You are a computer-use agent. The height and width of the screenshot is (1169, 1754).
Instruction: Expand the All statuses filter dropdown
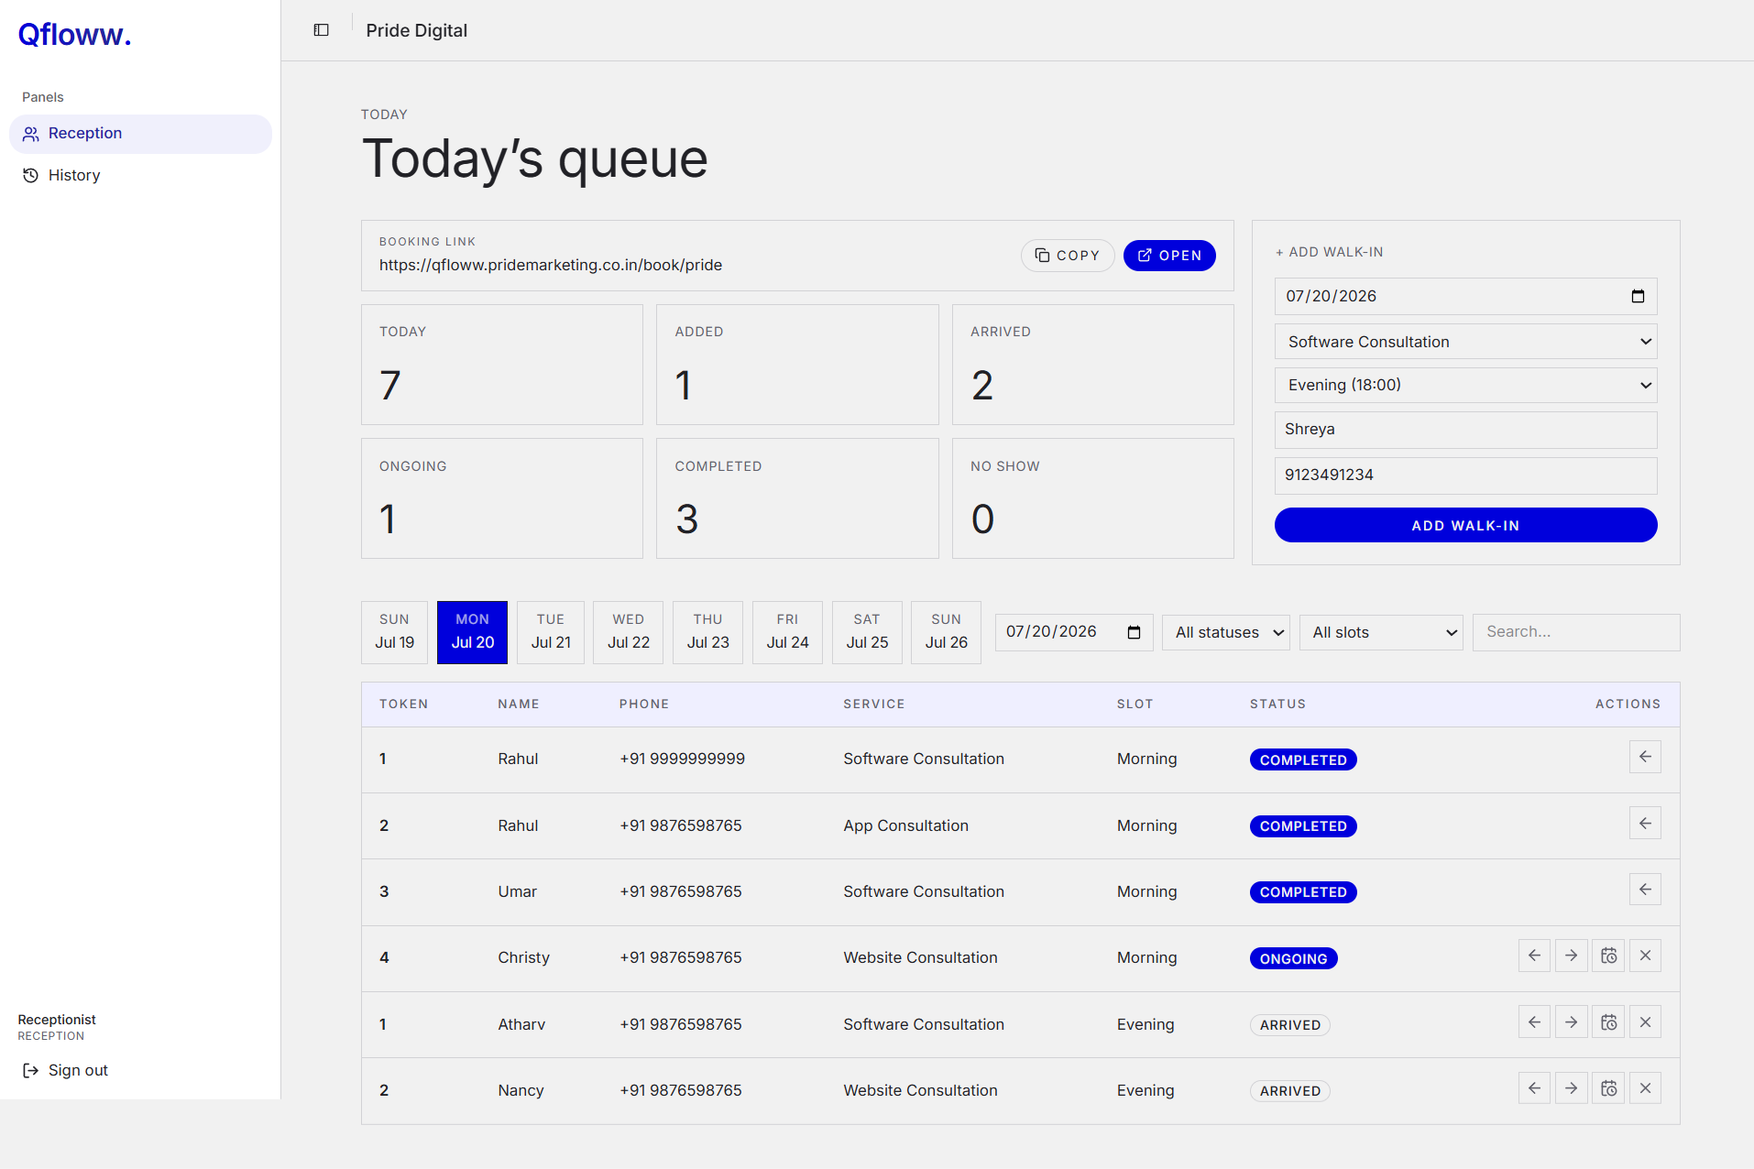pyautogui.click(x=1225, y=632)
